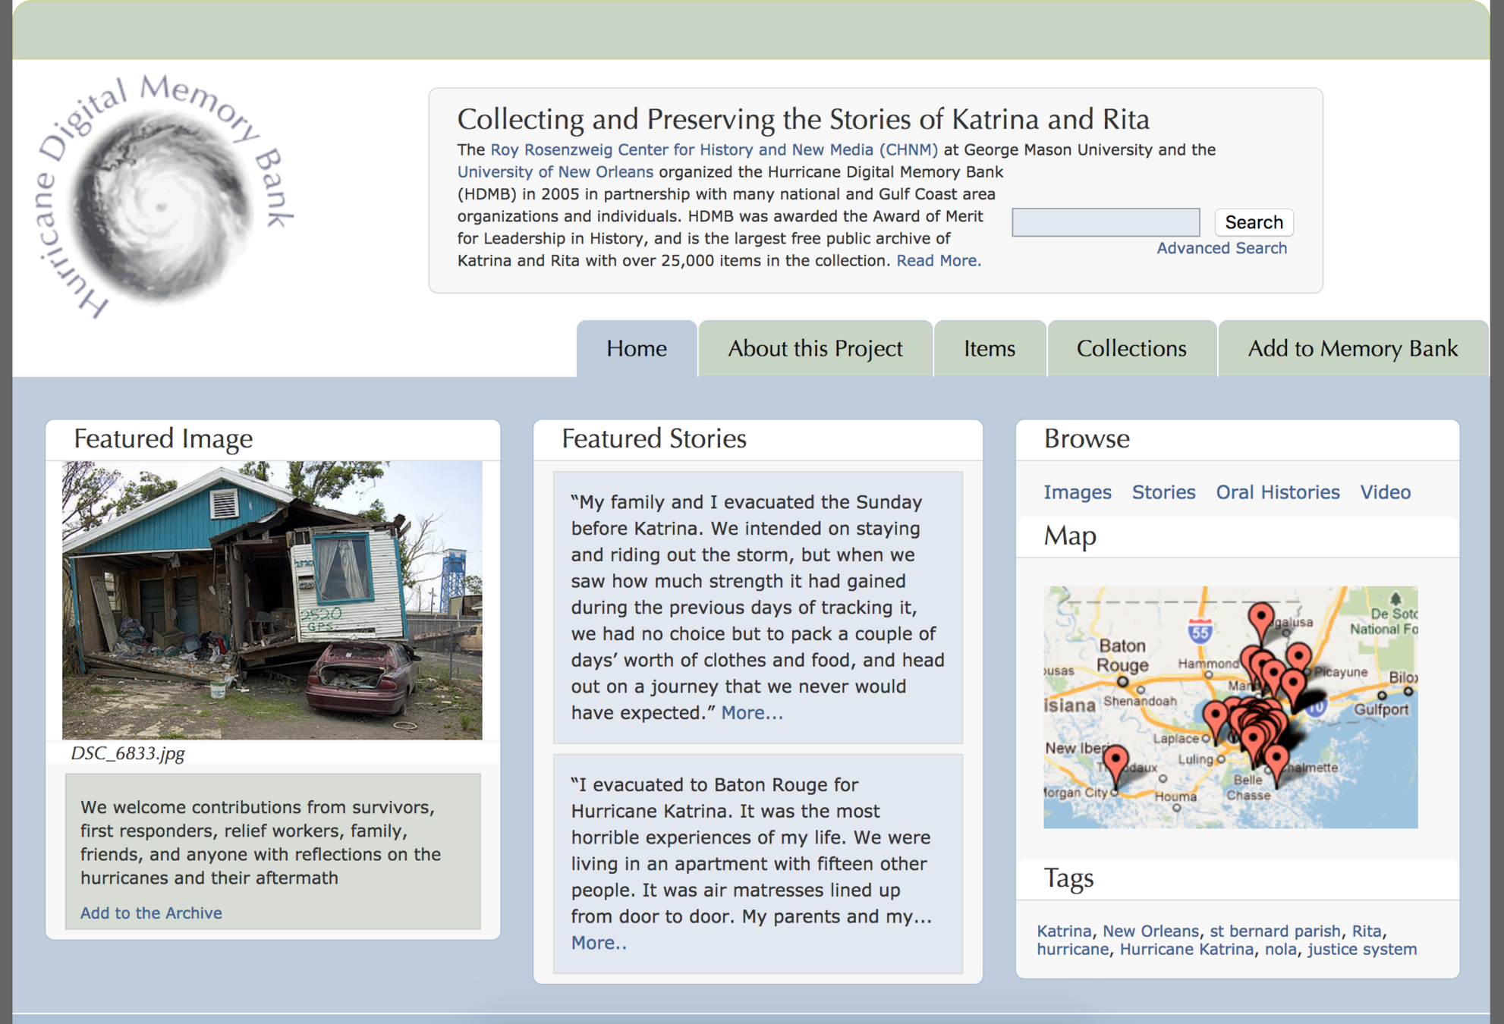Image resolution: width=1504 pixels, height=1024 pixels.
Task: Browse the Oral Histories link
Action: [x=1277, y=492]
